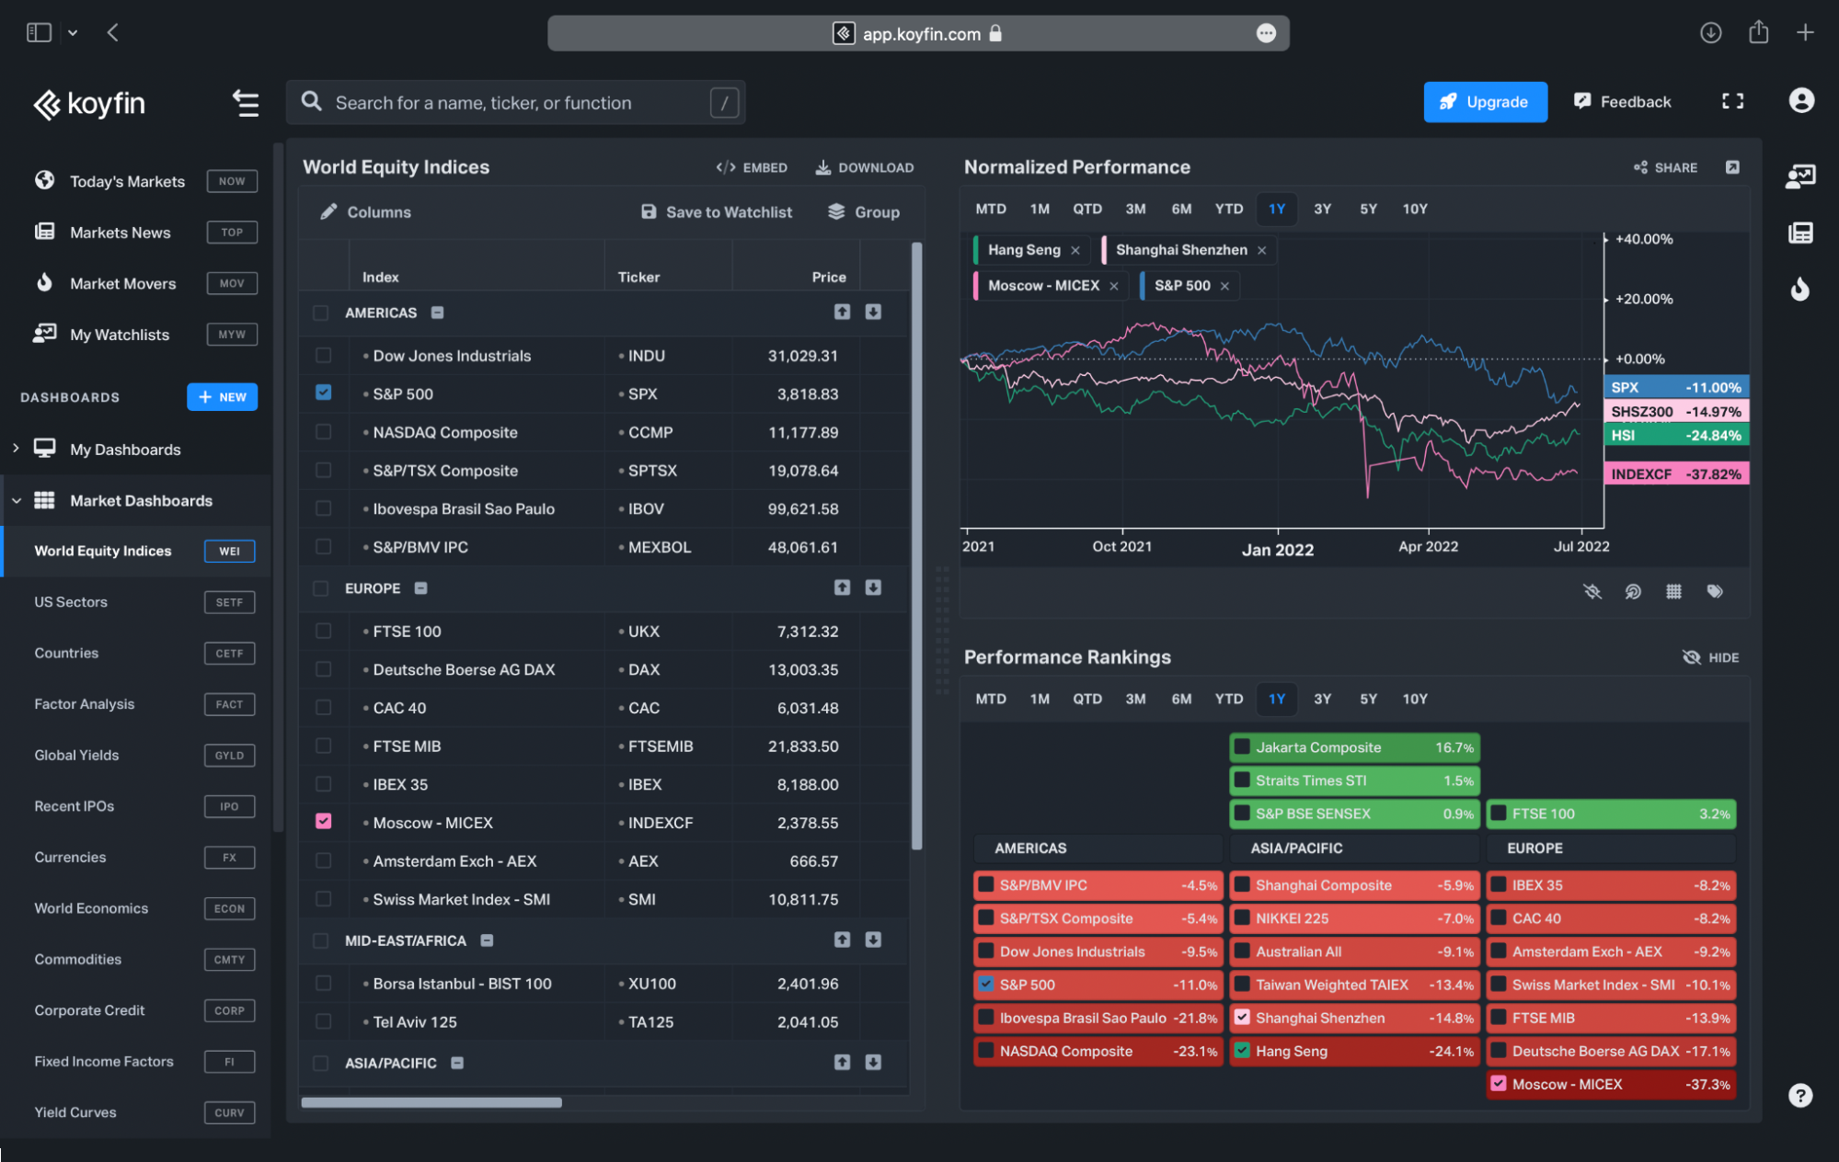1839x1162 pixels.
Task: Open a new Safari tab
Action: point(1805,33)
